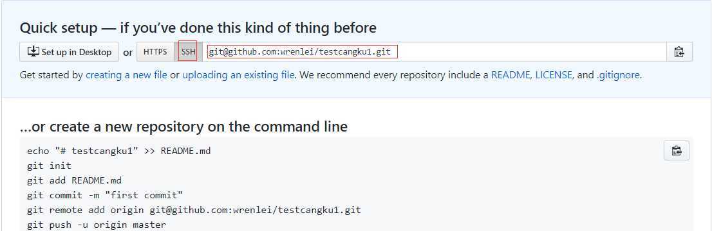Click the echo testcangku1 README.md command line
Screen dimensions: 712x231
(x=119, y=151)
